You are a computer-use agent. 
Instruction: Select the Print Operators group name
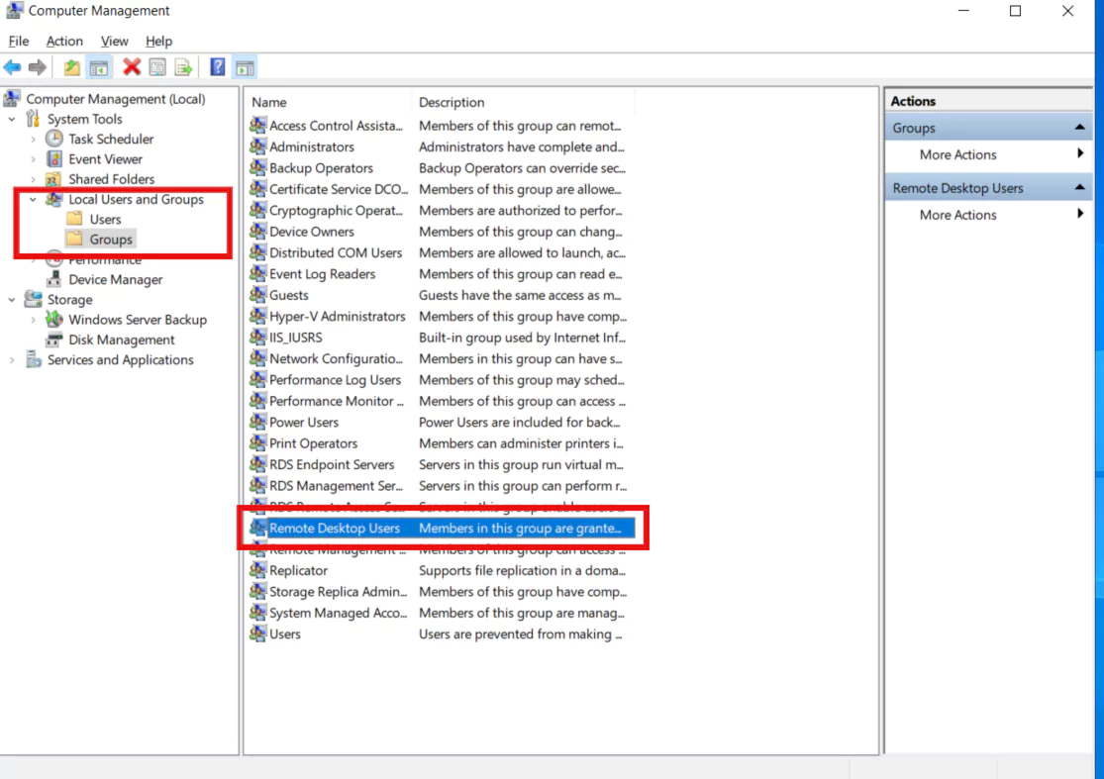click(x=313, y=443)
